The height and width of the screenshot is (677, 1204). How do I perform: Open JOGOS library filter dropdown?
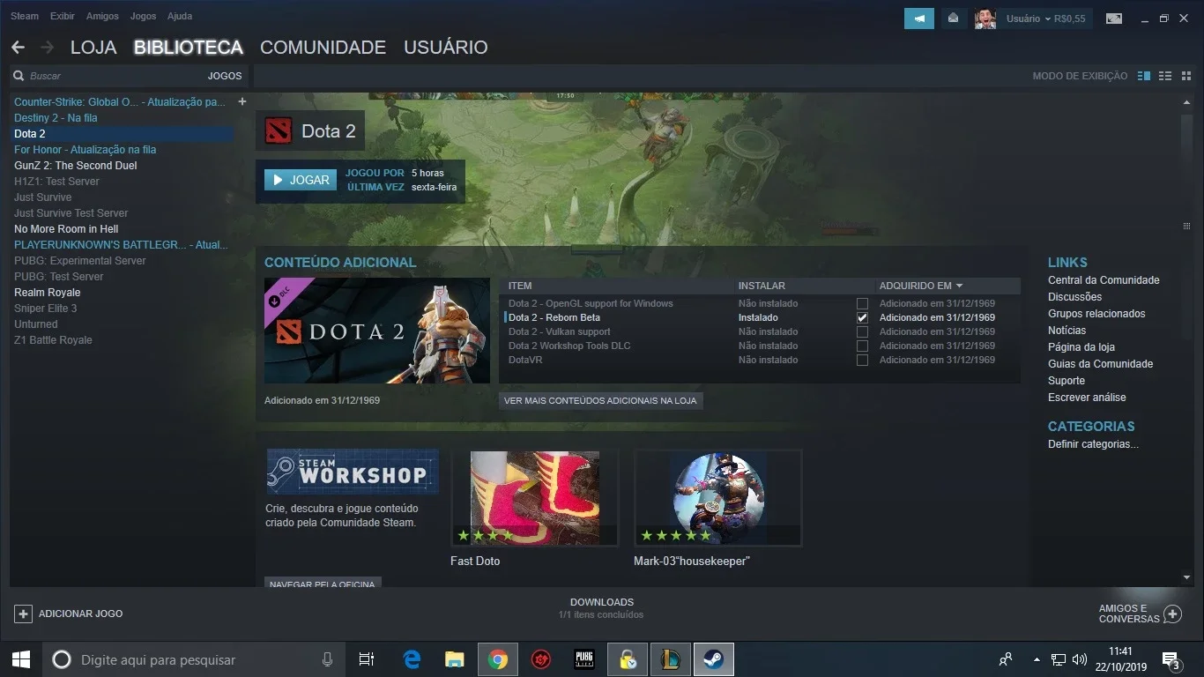point(225,77)
